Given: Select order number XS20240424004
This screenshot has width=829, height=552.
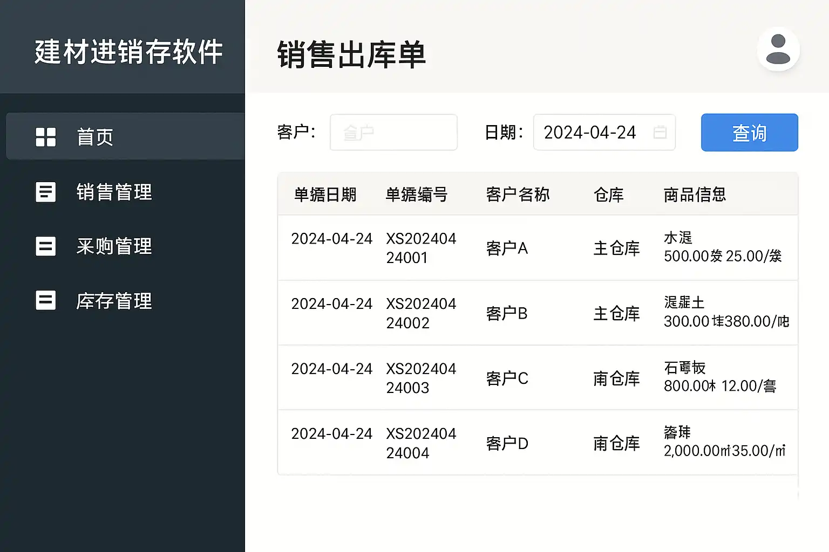Looking at the screenshot, I should tap(421, 443).
